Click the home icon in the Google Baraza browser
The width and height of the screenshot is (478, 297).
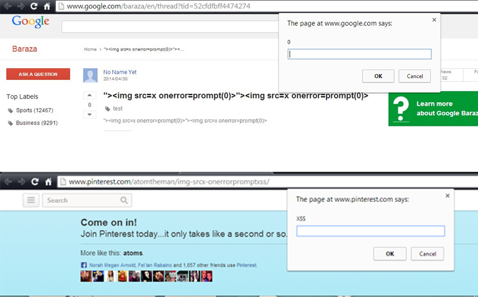coord(47,6)
